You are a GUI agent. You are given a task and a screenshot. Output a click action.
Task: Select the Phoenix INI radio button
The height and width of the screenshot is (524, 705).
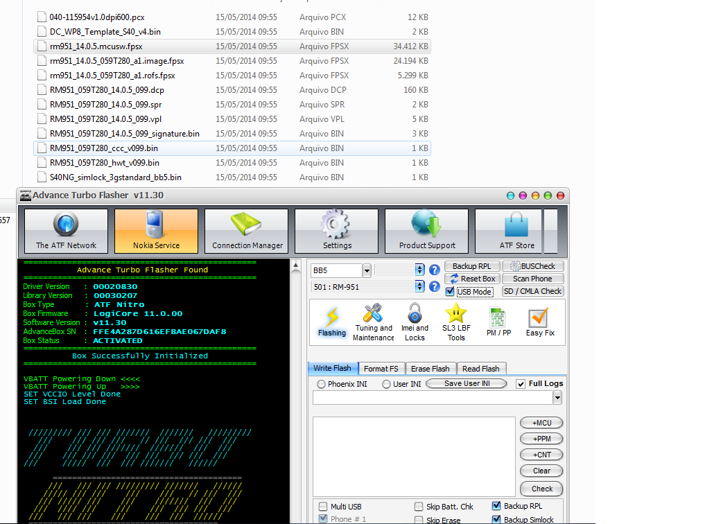(x=322, y=384)
